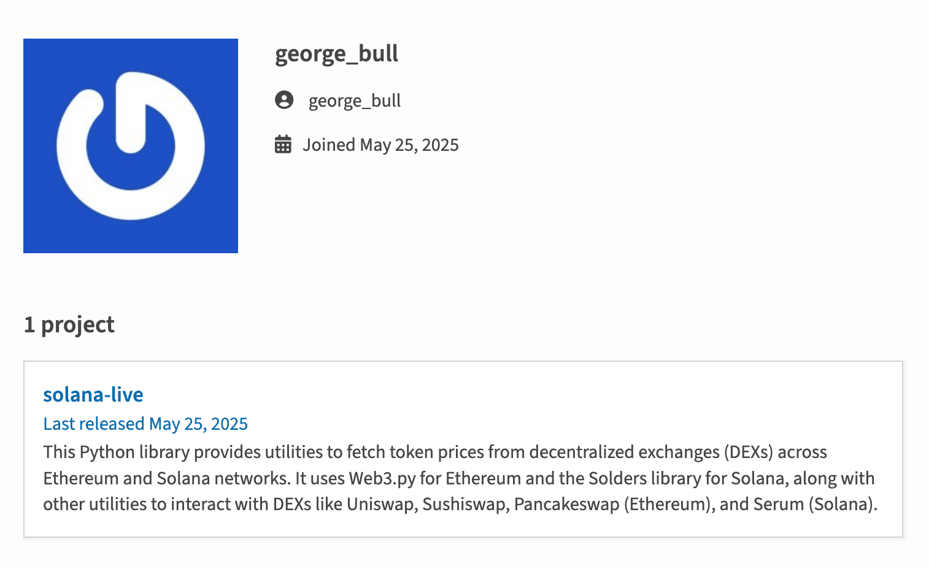The width and height of the screenshot is (929, 569).
Task: Click the "Last released May 25, 2025" link
Action: [145, 424]
